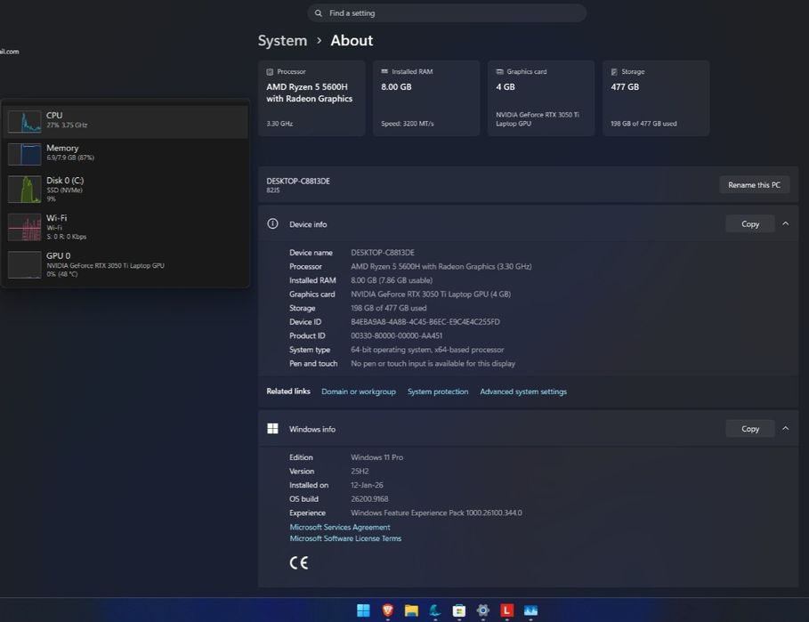Copy the Windows info details
Image resolution: width=809 pixels, height=622 pixels.
point(749,429)
